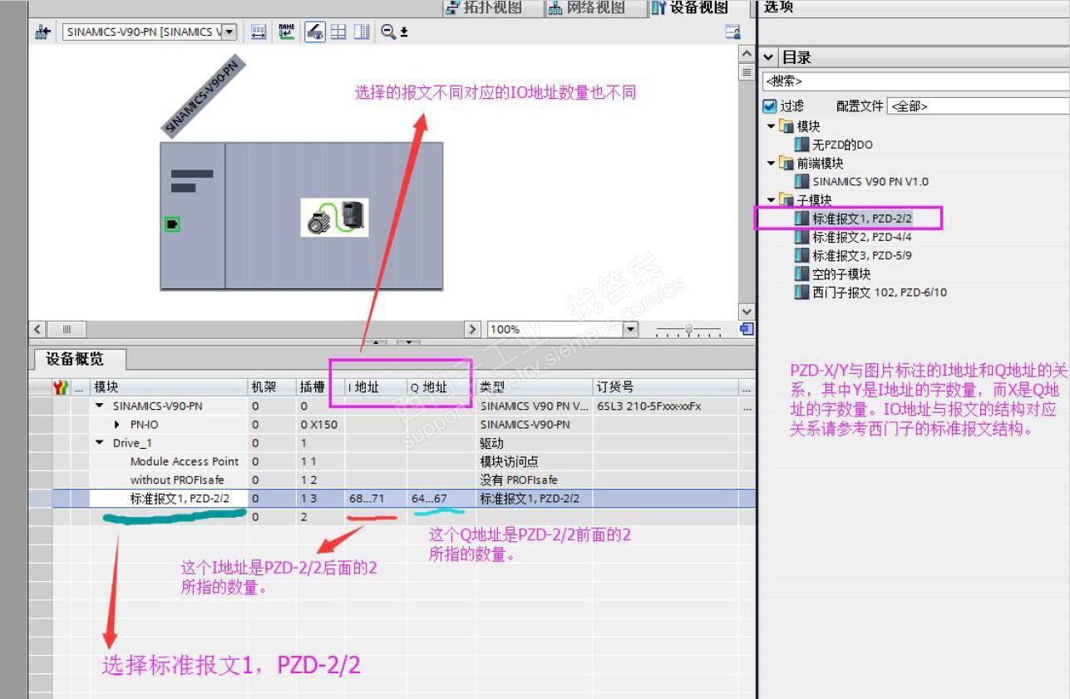This screenshot has width=1070, height=699.
Task: Click the show page break grid icon
Action: click(338, 32)
